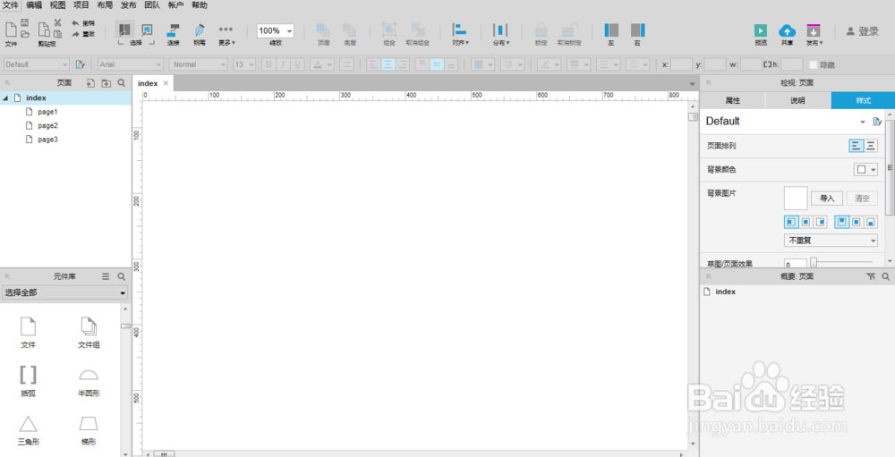Open the 元件库 panel menu icon
This screenshot has height=457, width=895.
point(106,276)
